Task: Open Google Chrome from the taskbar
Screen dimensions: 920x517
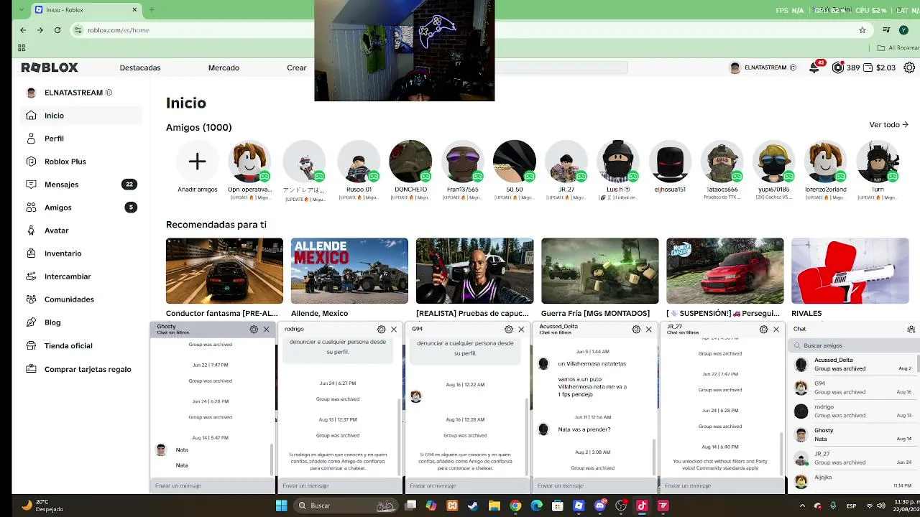Action: click(x=515, y=506)
